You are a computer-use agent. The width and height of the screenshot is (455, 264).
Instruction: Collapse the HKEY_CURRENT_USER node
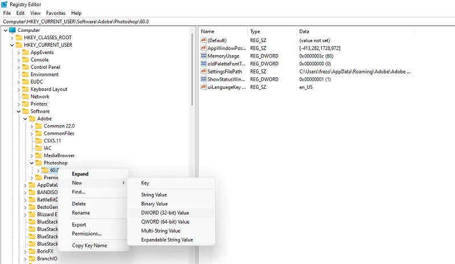pos(12,45)
